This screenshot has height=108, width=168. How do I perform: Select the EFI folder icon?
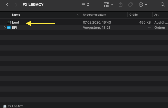tap(9, 28)
